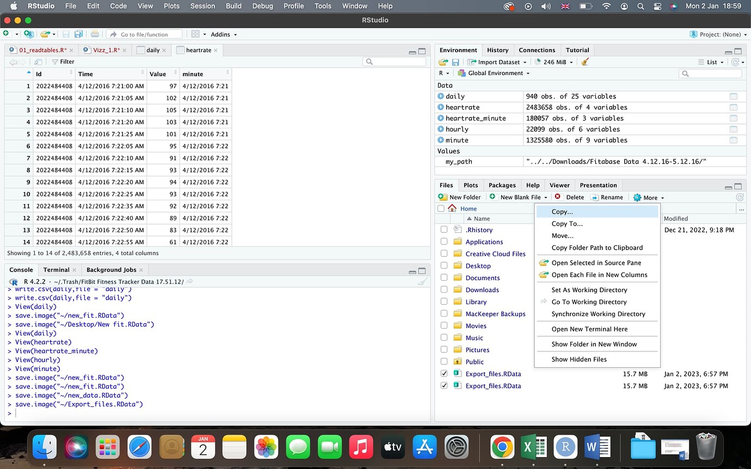Check the .Rhistory file checkbox
Image resolution: width=751 pixels, height=469 pixels.
point(444,230)
